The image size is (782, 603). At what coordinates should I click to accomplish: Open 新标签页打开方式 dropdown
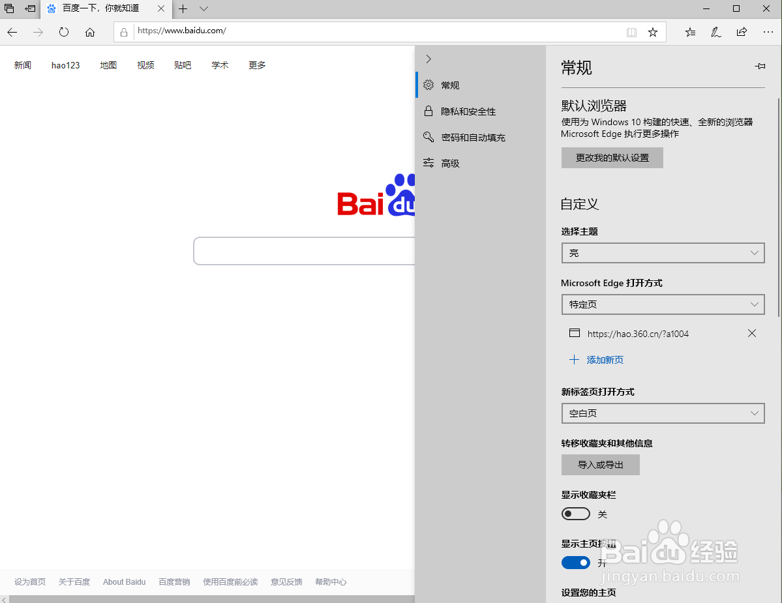(663, 413)
